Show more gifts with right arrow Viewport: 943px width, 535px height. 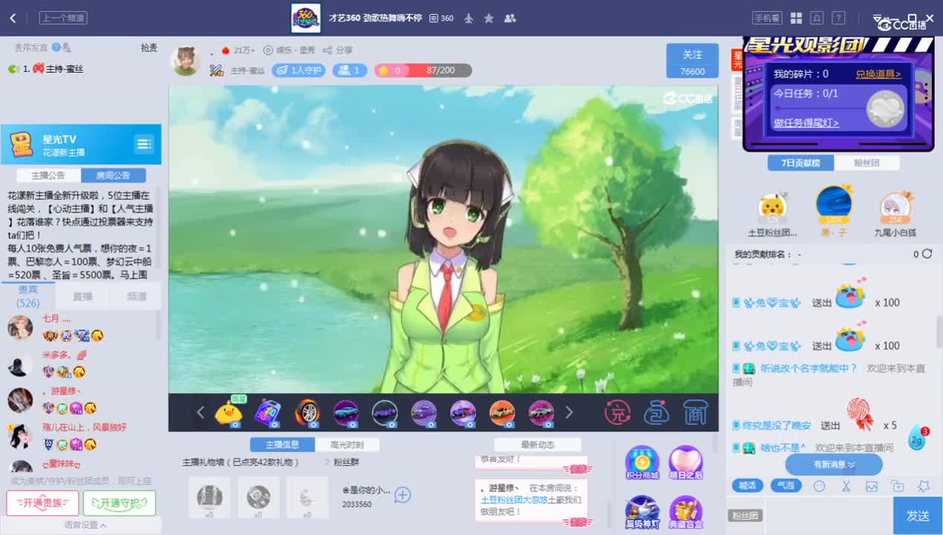pyautogui.click(x=569, y=412)
